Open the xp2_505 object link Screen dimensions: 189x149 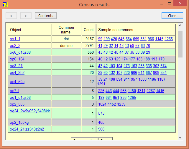[17, 104]
